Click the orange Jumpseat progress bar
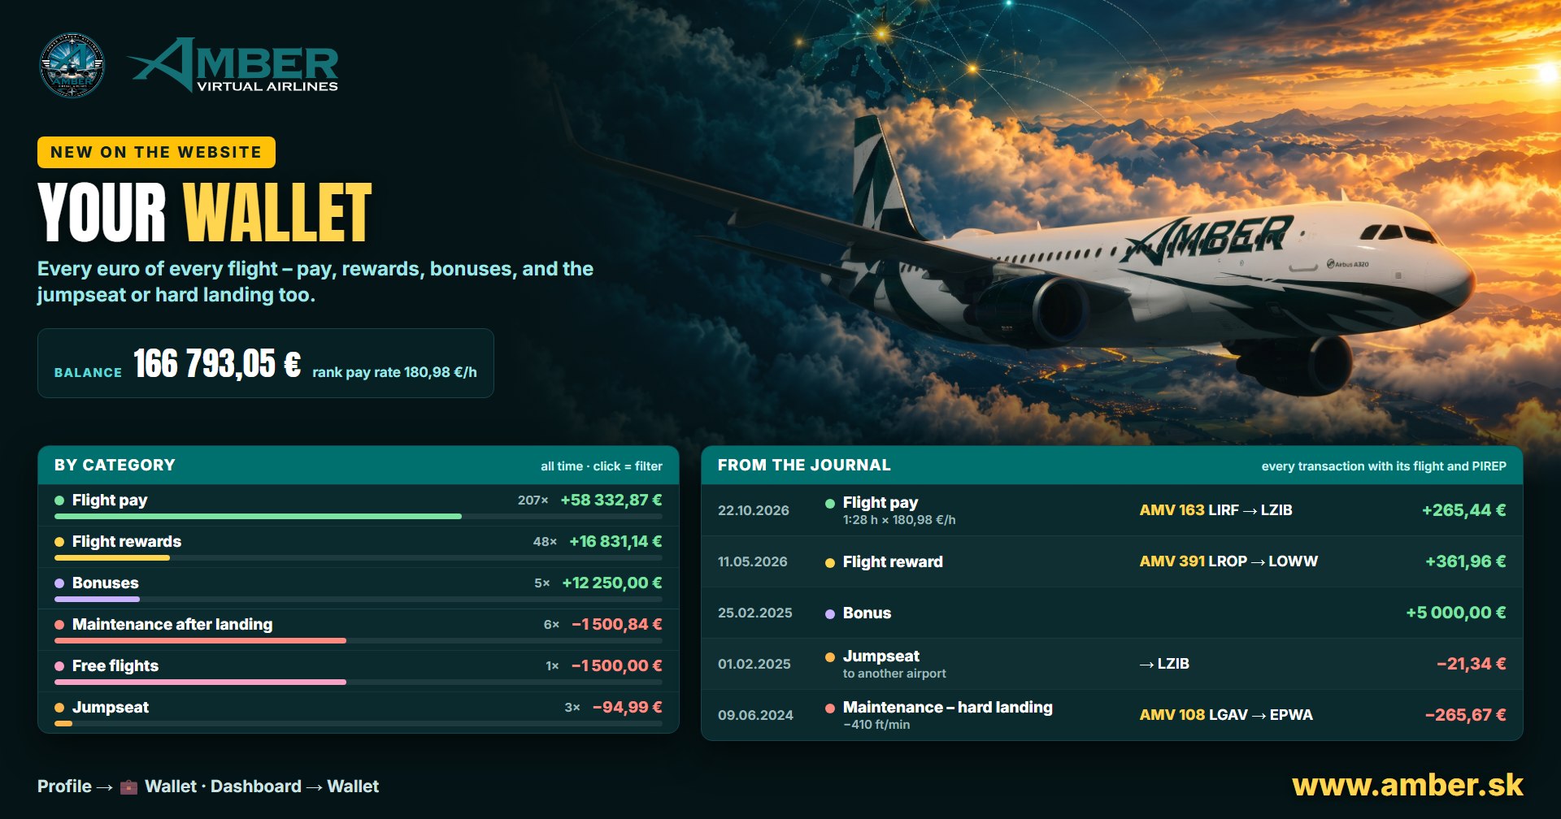 coord(63,724)
